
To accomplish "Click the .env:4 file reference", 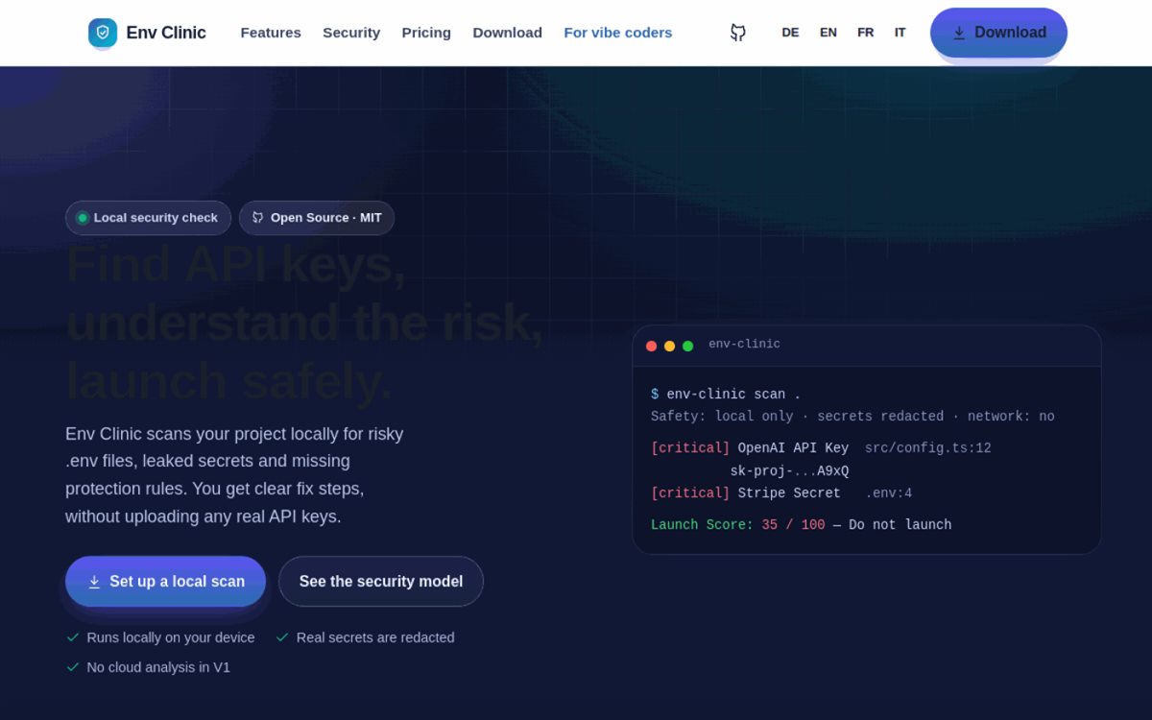I will [889, 493].
